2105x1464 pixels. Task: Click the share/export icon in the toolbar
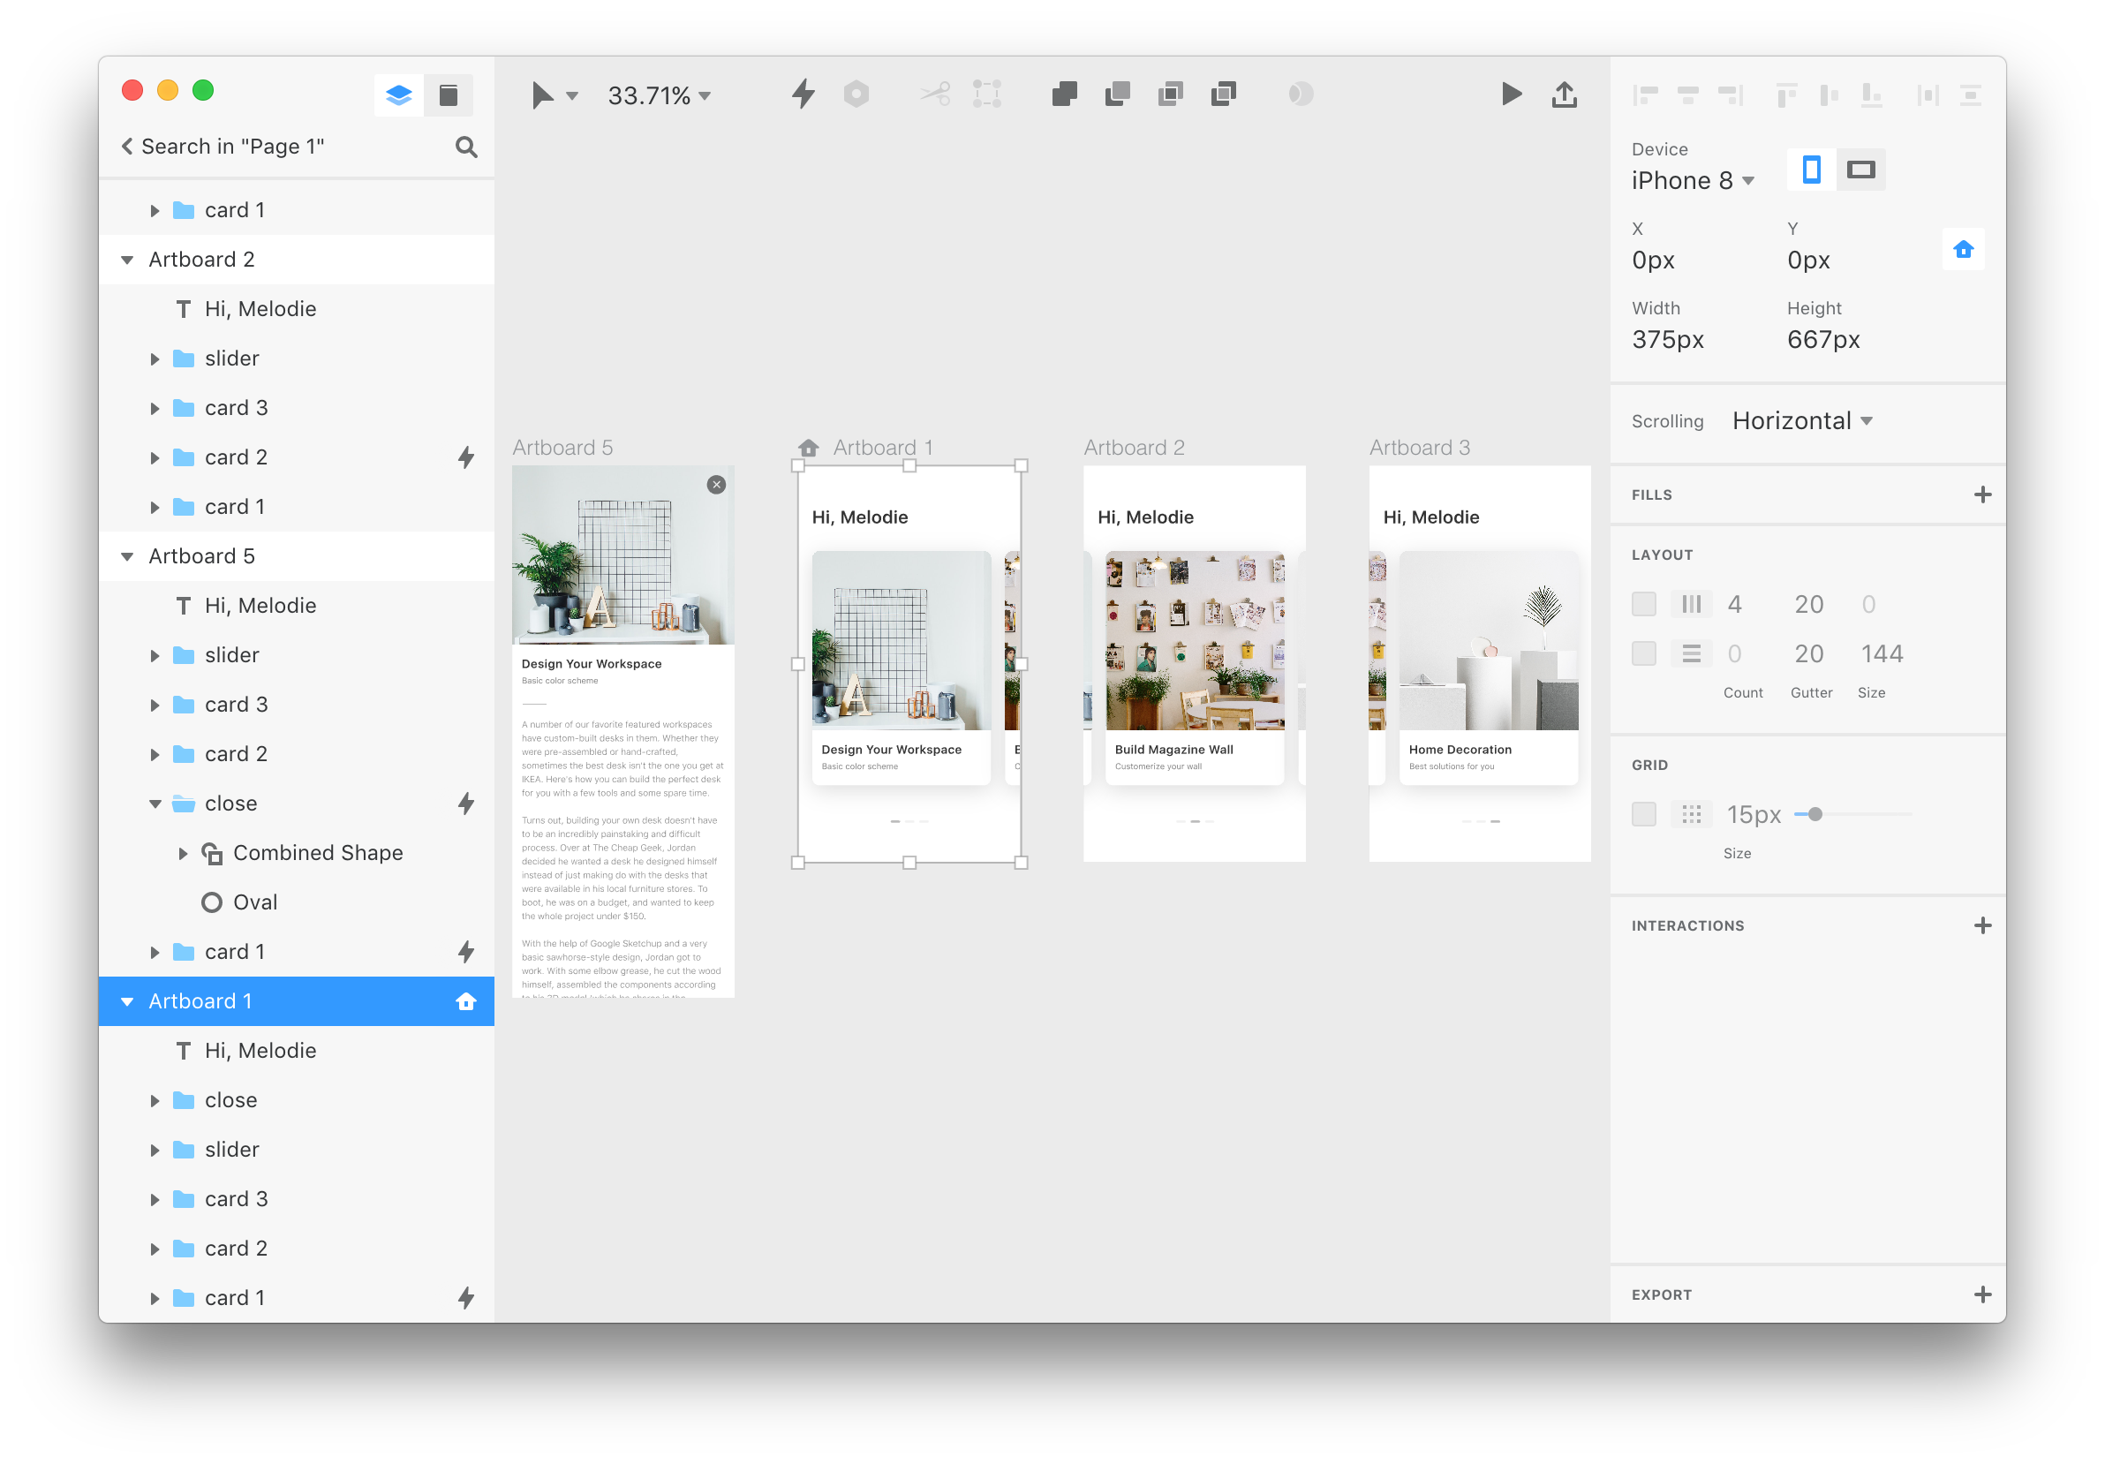point(1564,94)
